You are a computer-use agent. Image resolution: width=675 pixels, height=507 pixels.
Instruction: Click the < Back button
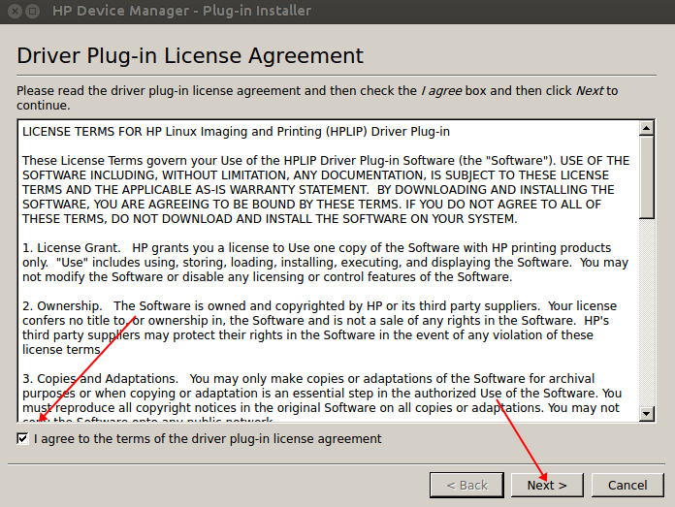coord(466,485)
